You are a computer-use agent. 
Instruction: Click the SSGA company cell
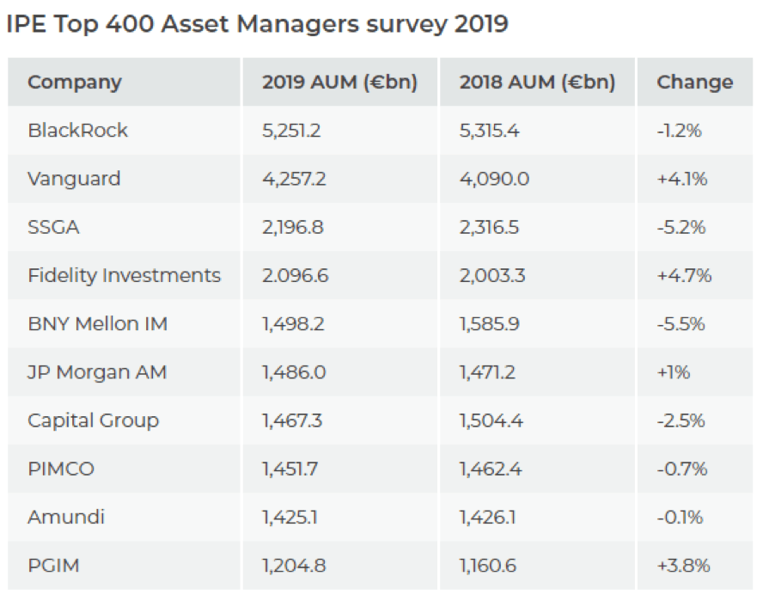54,227
